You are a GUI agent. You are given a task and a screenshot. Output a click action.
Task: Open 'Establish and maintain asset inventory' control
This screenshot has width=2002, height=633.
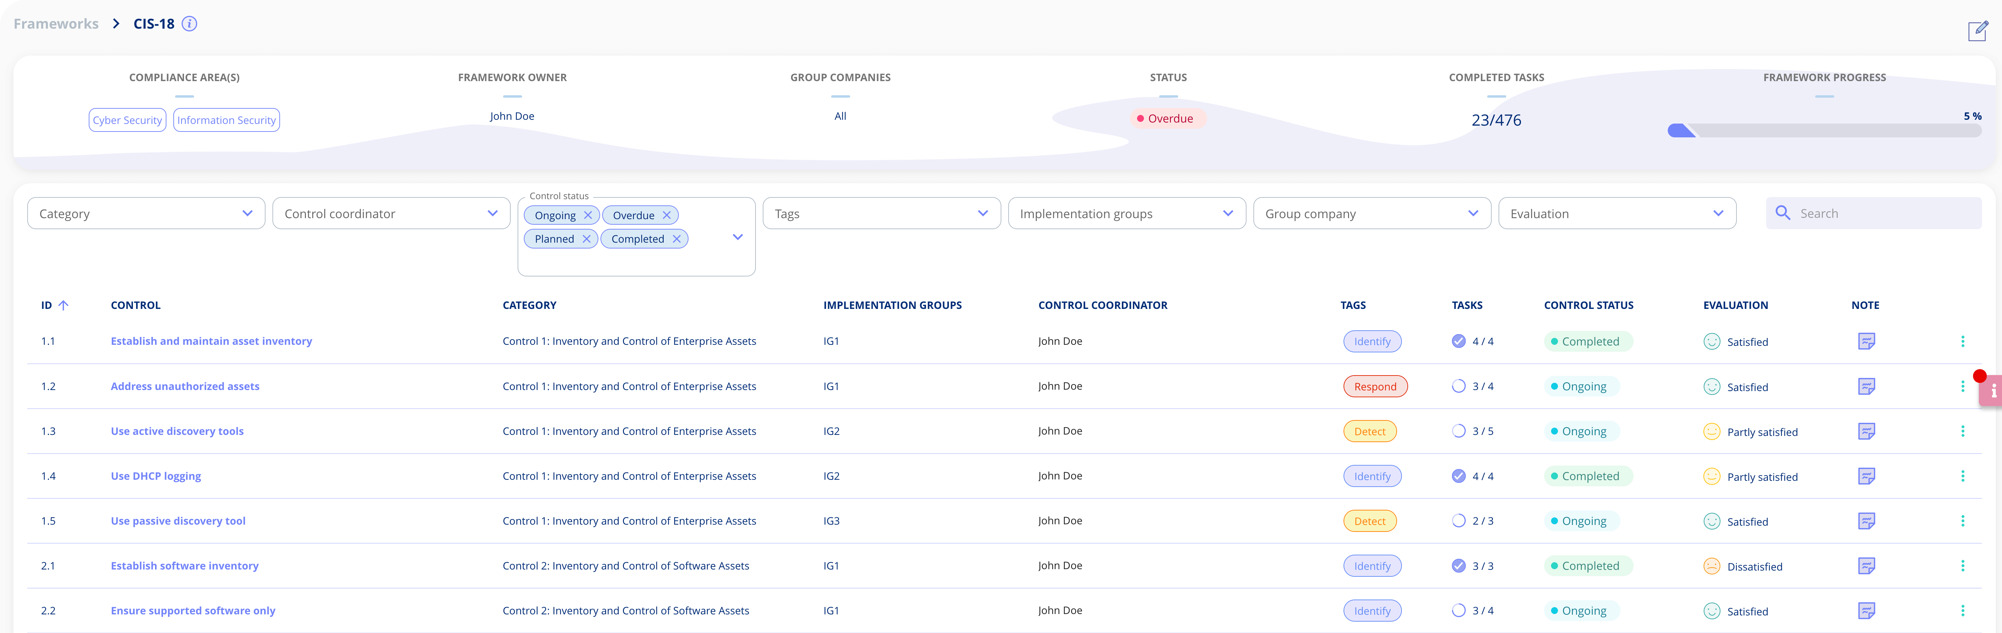[x=211, y=341]
